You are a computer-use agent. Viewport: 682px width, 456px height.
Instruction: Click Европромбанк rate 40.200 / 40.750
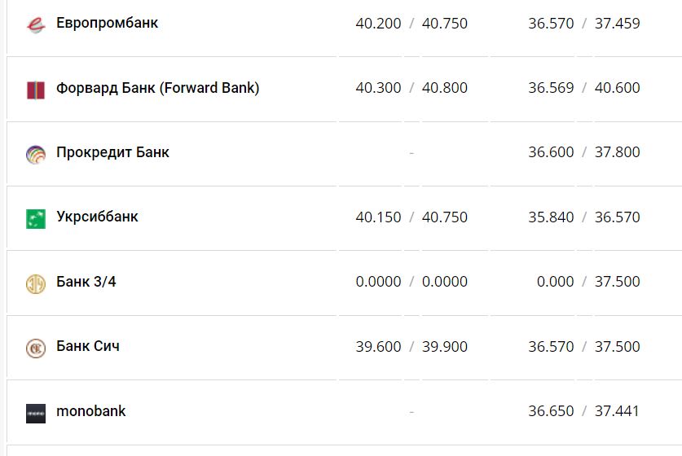[411, 24]
